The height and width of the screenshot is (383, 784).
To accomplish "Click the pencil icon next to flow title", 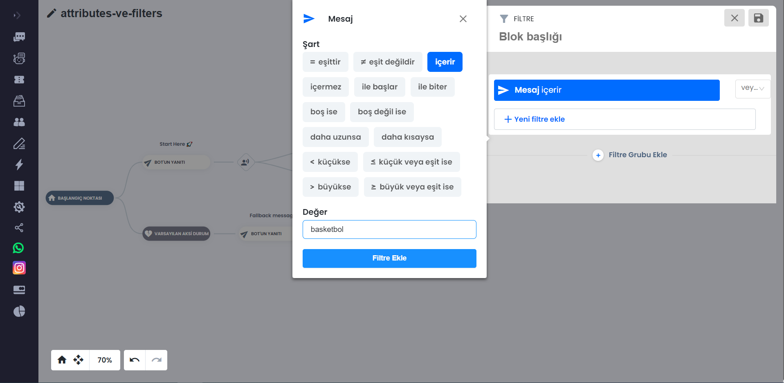I will point(52,13).
